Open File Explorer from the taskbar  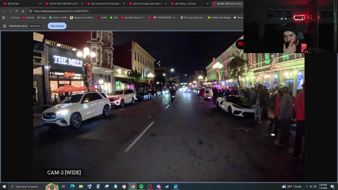click(81, 187)
